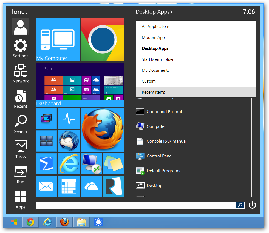
Task: Choose Start Menu Folder option
Action: 196,59
